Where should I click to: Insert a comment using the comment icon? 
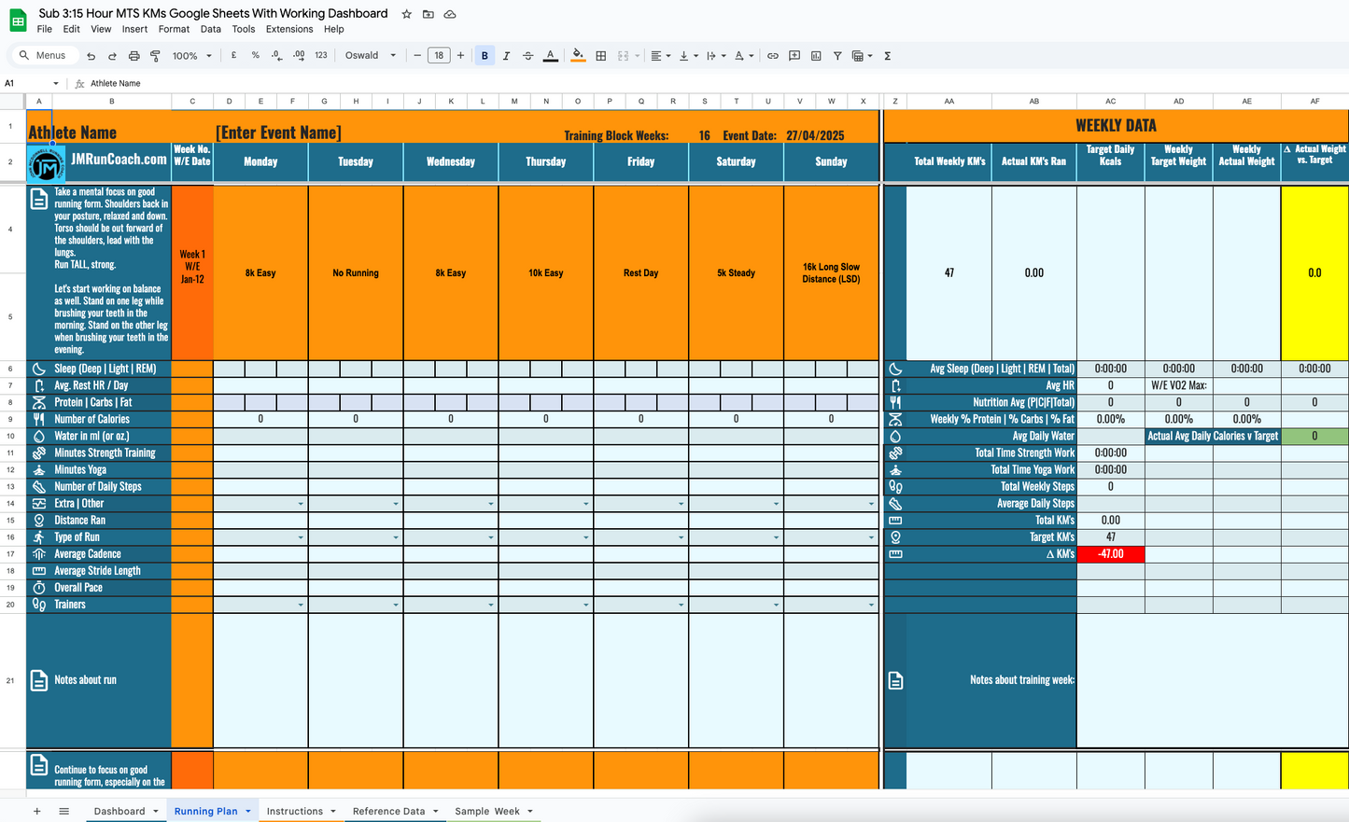(x=794, y=55)
